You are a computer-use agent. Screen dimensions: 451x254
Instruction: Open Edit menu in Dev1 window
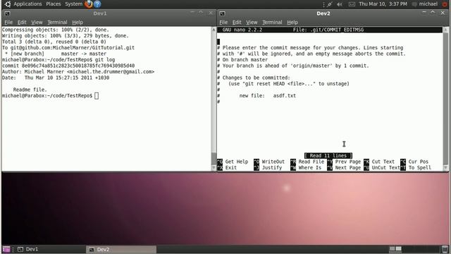point(22,22)
